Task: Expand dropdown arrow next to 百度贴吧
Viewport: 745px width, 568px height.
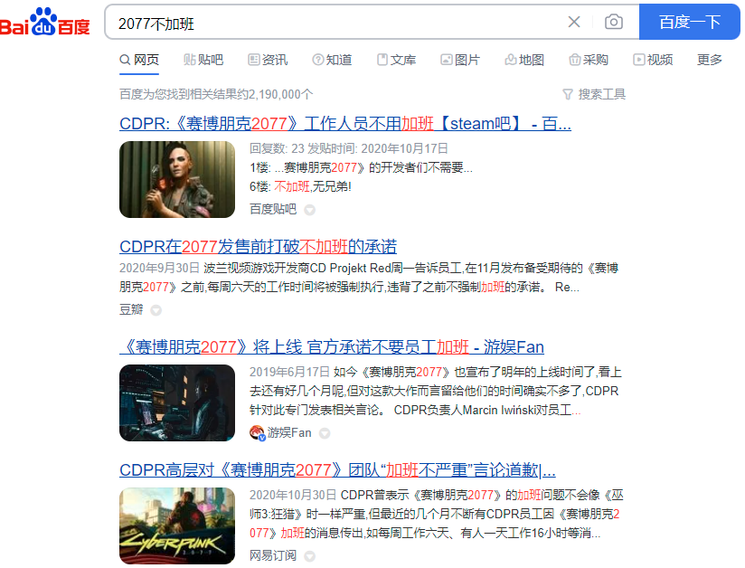Action: point(309,210)
